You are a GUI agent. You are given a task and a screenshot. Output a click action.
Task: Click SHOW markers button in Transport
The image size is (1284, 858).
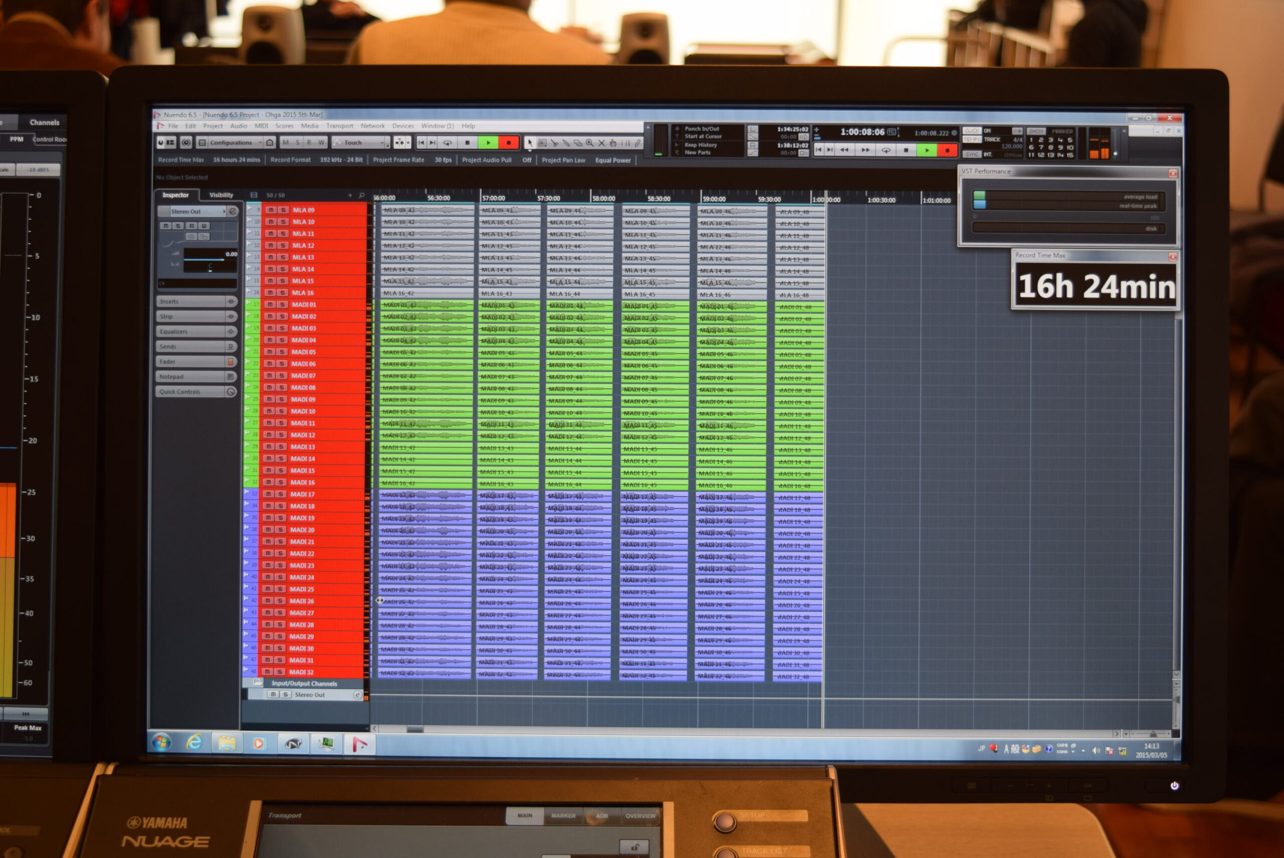pos(1036,131)
